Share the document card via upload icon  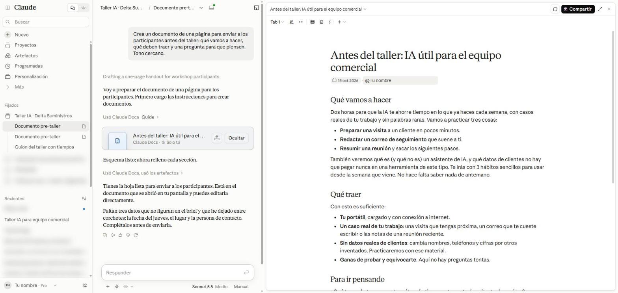(217, 138)
